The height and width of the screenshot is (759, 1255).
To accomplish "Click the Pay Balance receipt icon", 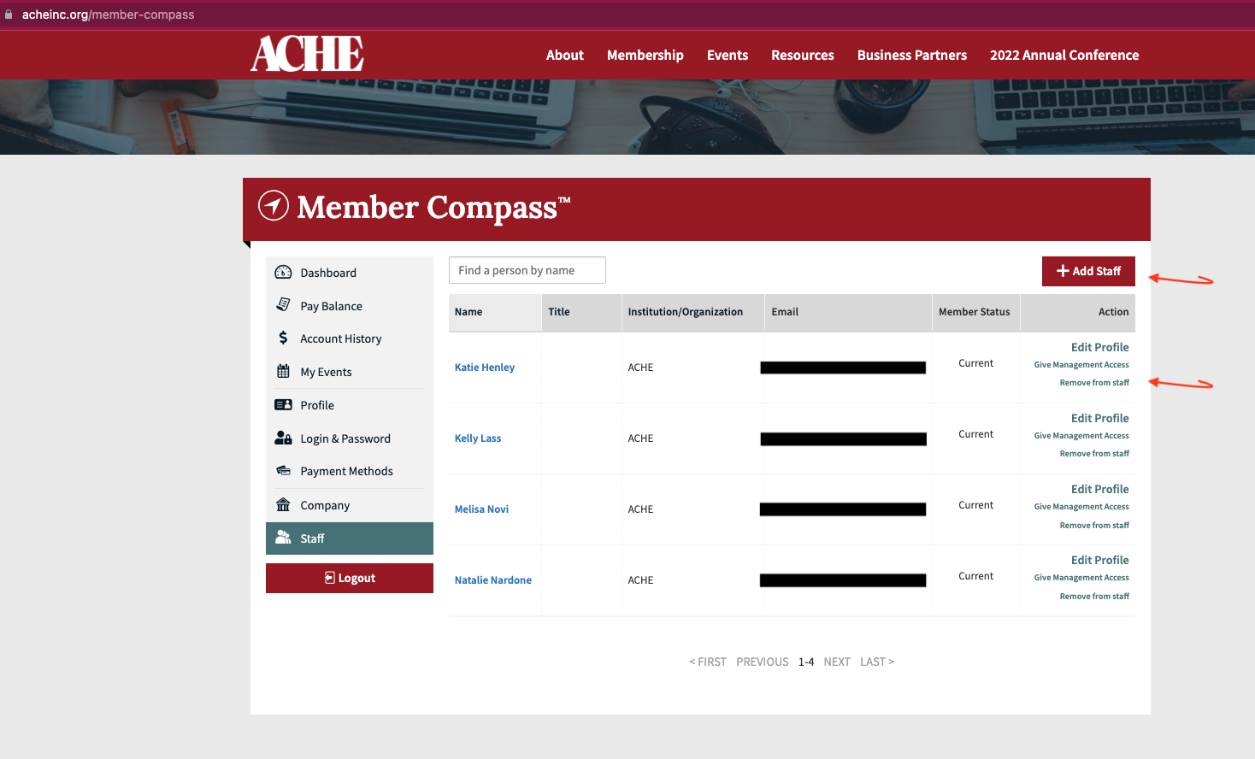I will tap(283, 305).
